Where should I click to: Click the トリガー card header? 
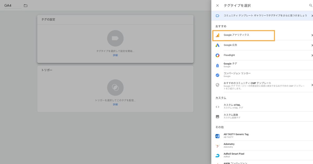[115, 70]
